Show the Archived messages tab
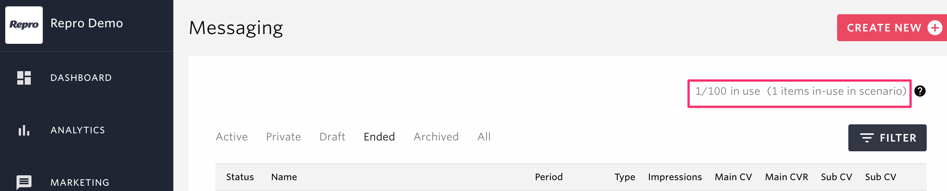Screen dimensions: 947x191 [436, 137]
